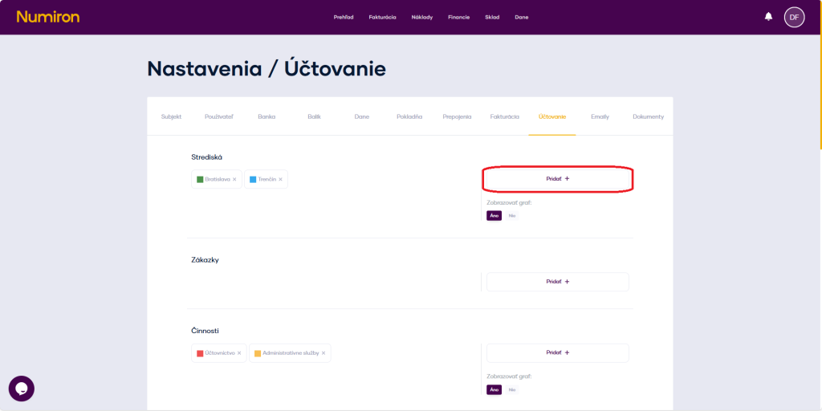Remove the Trenčín tag with its X
Screen dimensions: 822x411
(x=280, y=179)
